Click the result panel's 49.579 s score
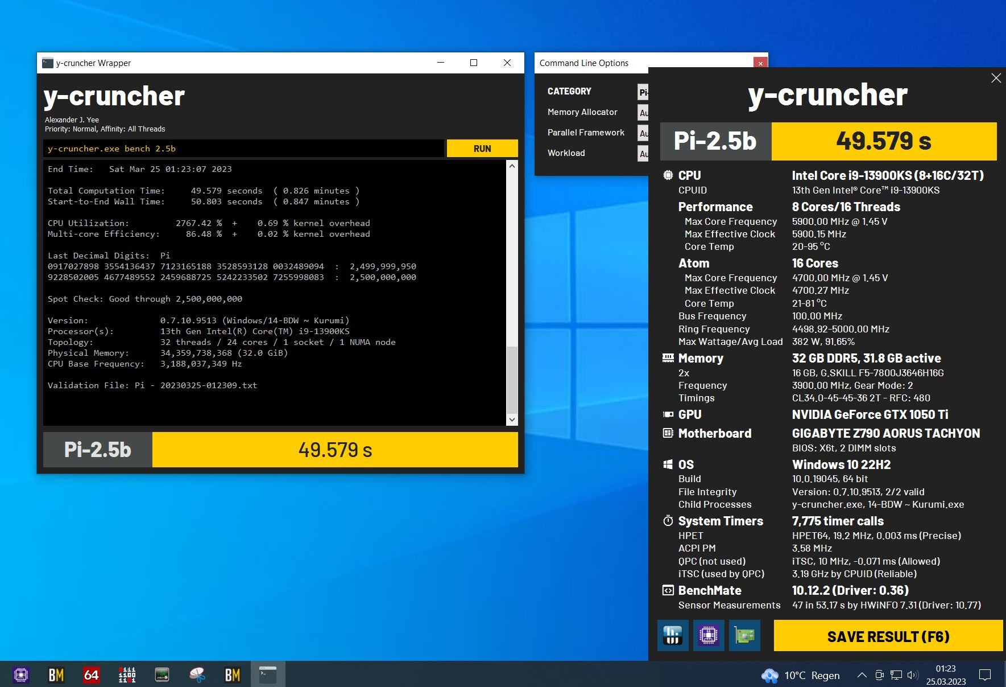This screenshot has width=1006, height=687. (x=884, y=141)
